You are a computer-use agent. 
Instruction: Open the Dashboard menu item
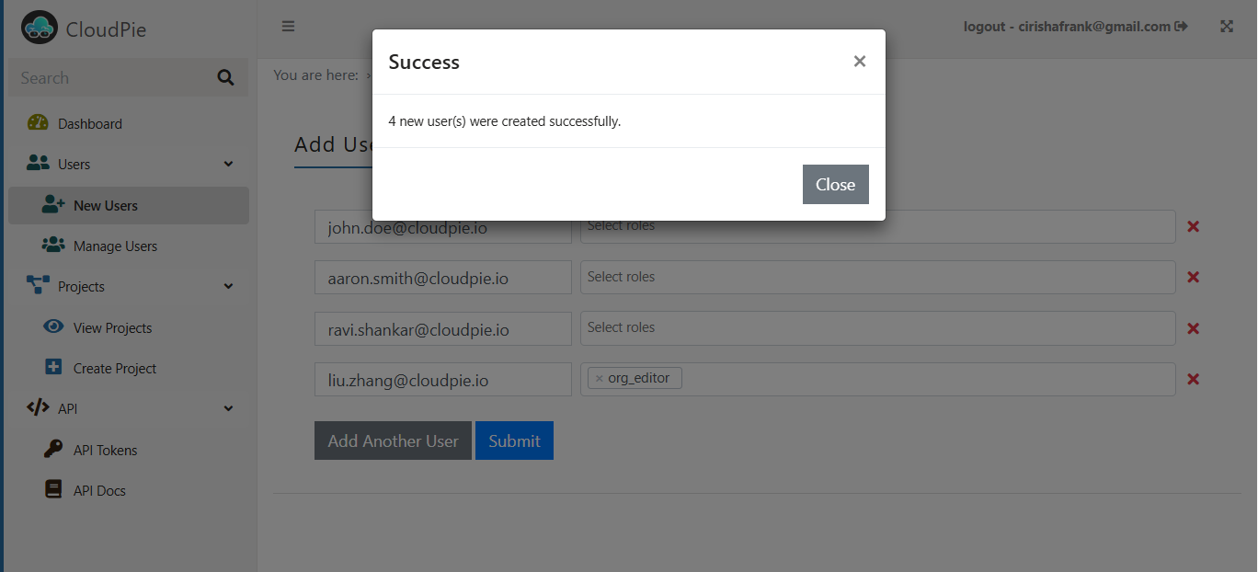click(128, 123)
